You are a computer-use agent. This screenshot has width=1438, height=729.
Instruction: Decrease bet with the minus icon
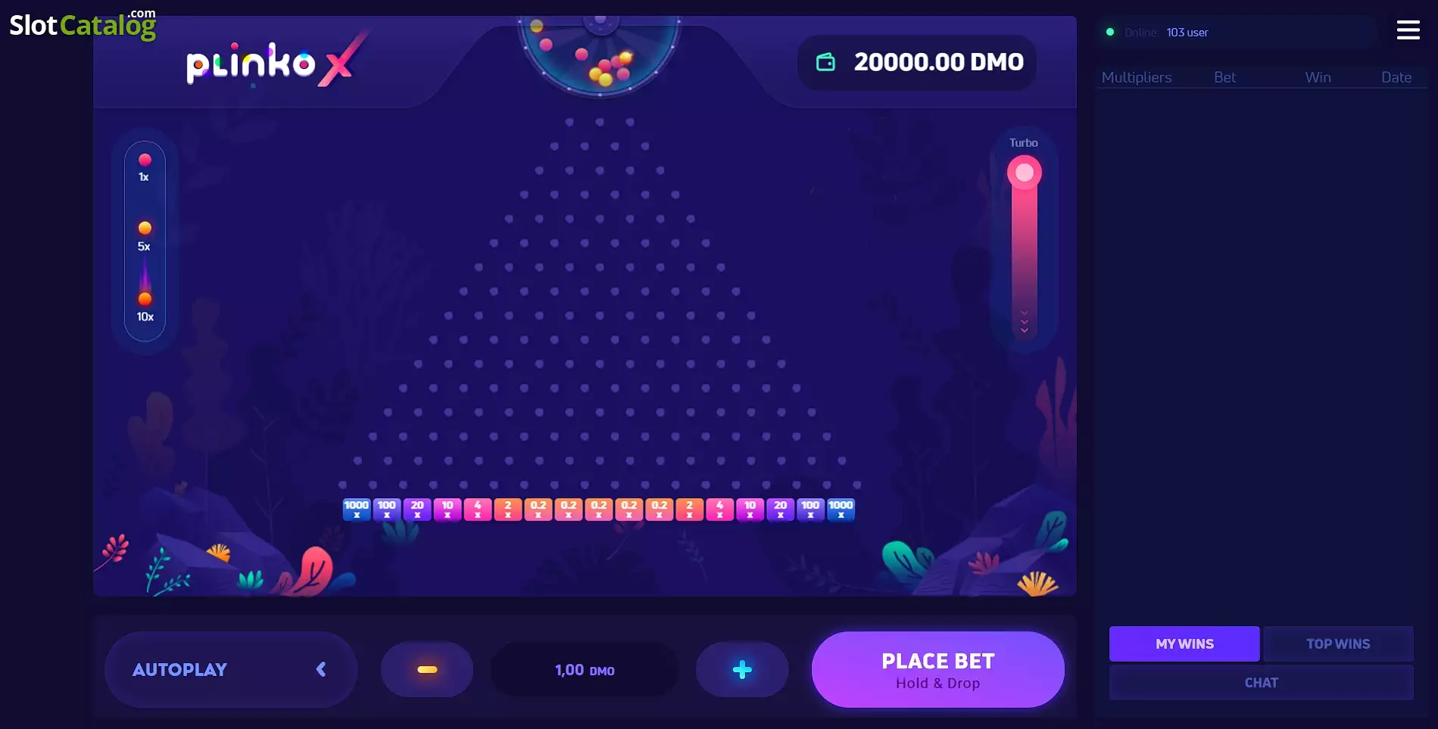click(x=427, y=669)
